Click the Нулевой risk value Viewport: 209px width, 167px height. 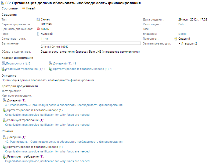click(x=47, y=34)
